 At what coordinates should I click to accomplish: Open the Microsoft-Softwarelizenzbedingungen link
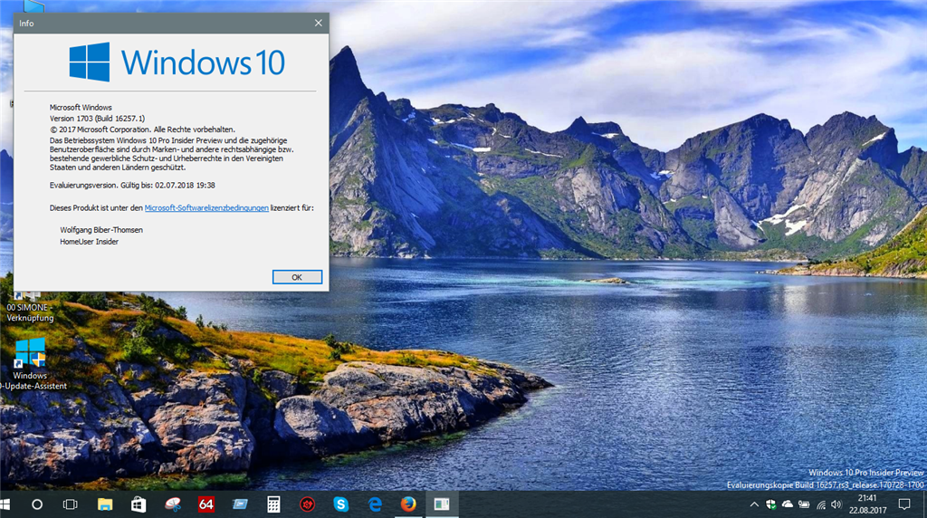tap(206, 208)
